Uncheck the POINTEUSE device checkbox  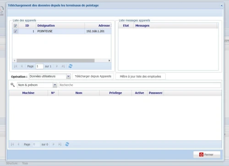16,31
